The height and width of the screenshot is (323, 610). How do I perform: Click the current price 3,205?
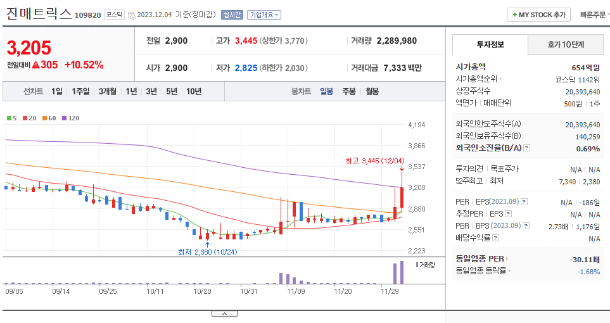(29, 48)
